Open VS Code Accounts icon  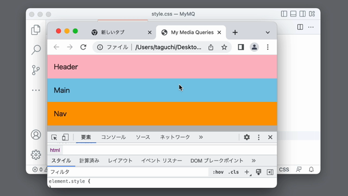click(36, 134)
